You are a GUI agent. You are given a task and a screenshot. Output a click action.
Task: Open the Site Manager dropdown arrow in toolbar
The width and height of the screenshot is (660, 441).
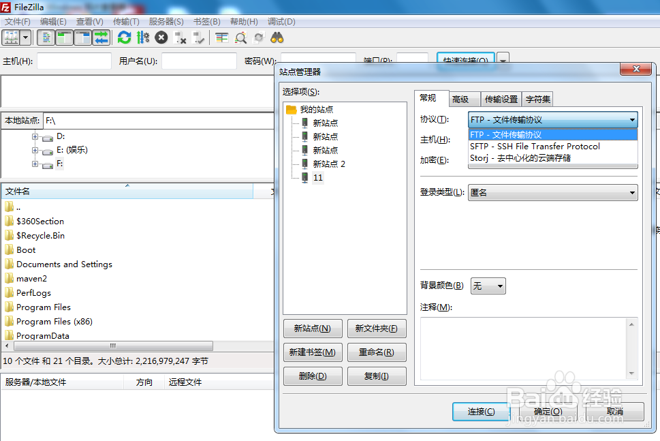(x=26, y=38)
